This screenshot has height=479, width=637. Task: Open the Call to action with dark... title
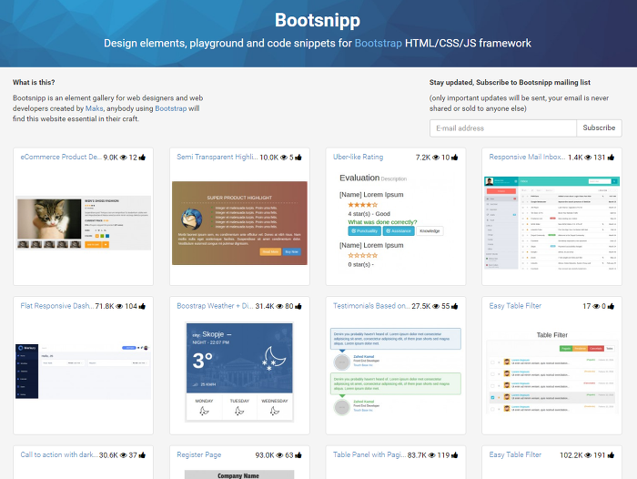[59, 454]
